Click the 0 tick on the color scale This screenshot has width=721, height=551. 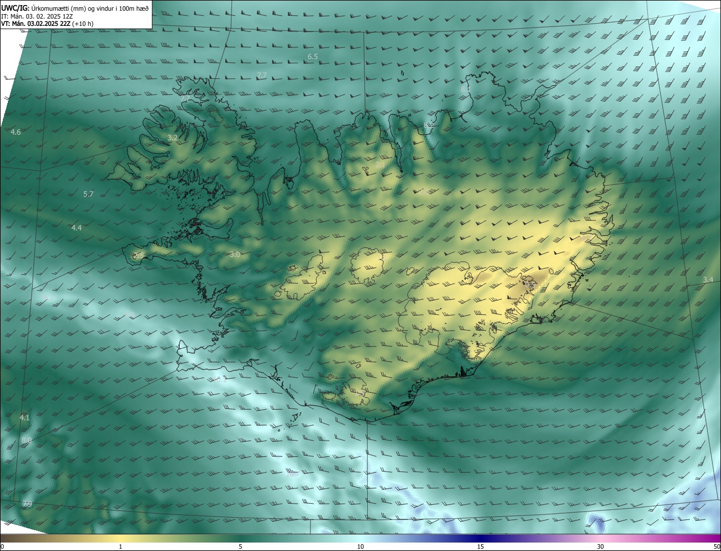pos(2,546)
